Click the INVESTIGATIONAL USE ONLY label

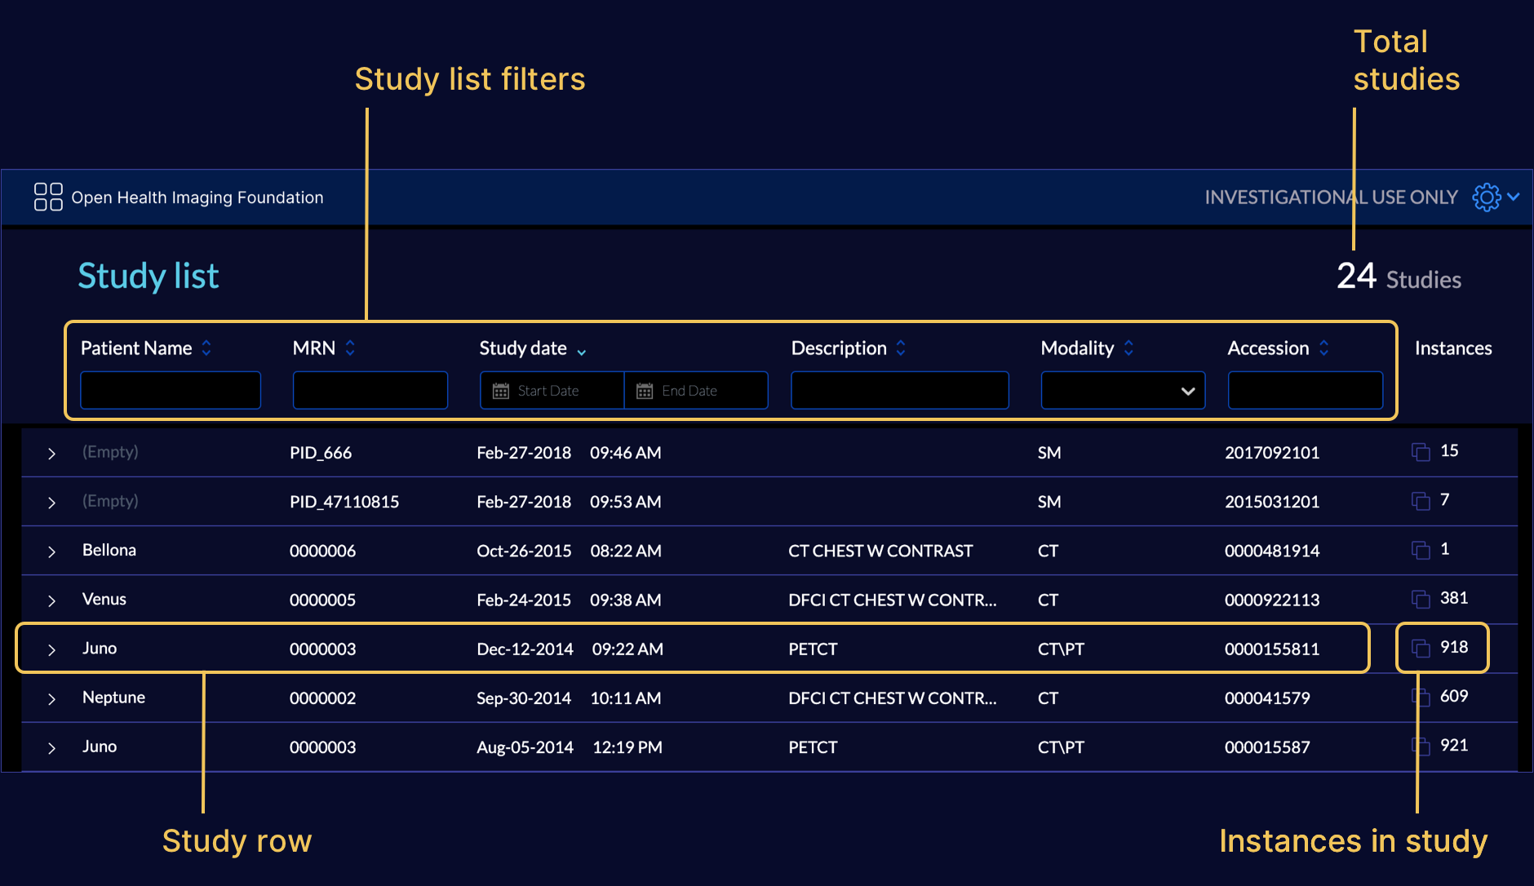click(1330, 197)
